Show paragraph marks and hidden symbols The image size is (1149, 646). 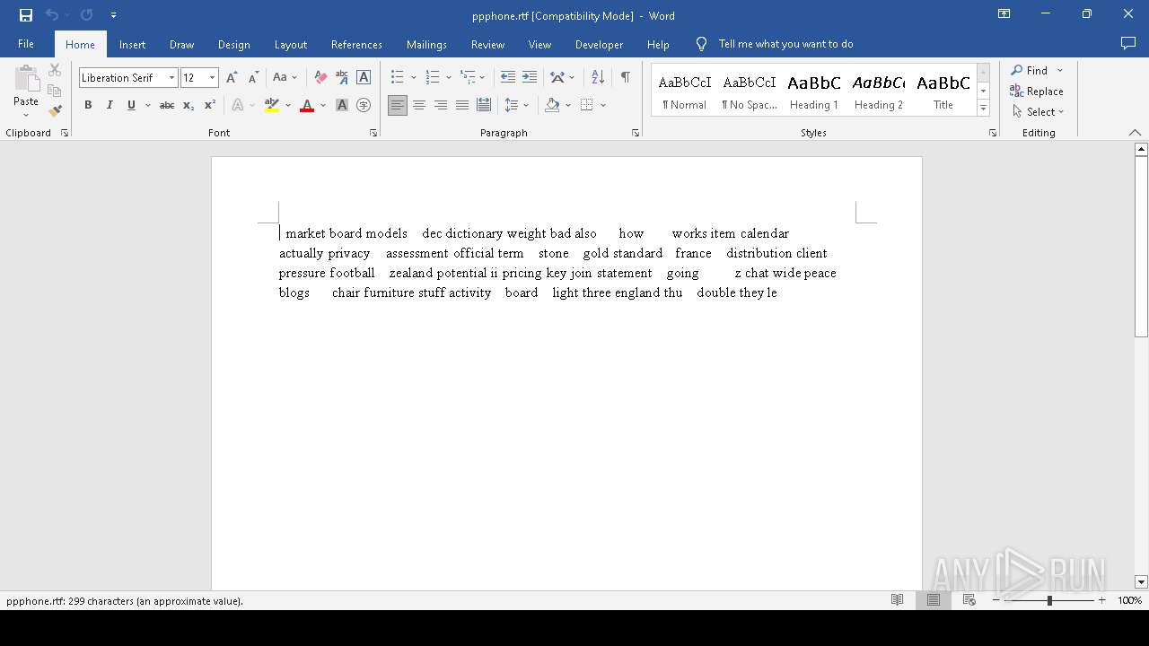coord(626,78)
